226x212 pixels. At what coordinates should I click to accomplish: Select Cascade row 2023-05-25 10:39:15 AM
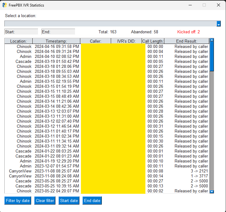tap(107, 186)
